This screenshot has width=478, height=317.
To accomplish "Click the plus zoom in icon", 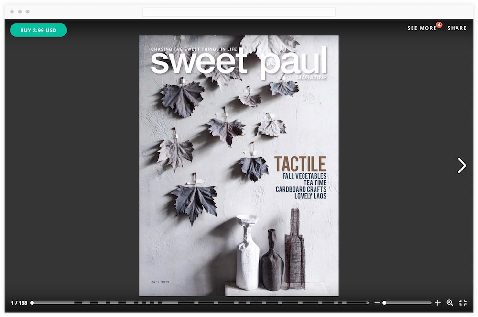I will pos(438,303).
